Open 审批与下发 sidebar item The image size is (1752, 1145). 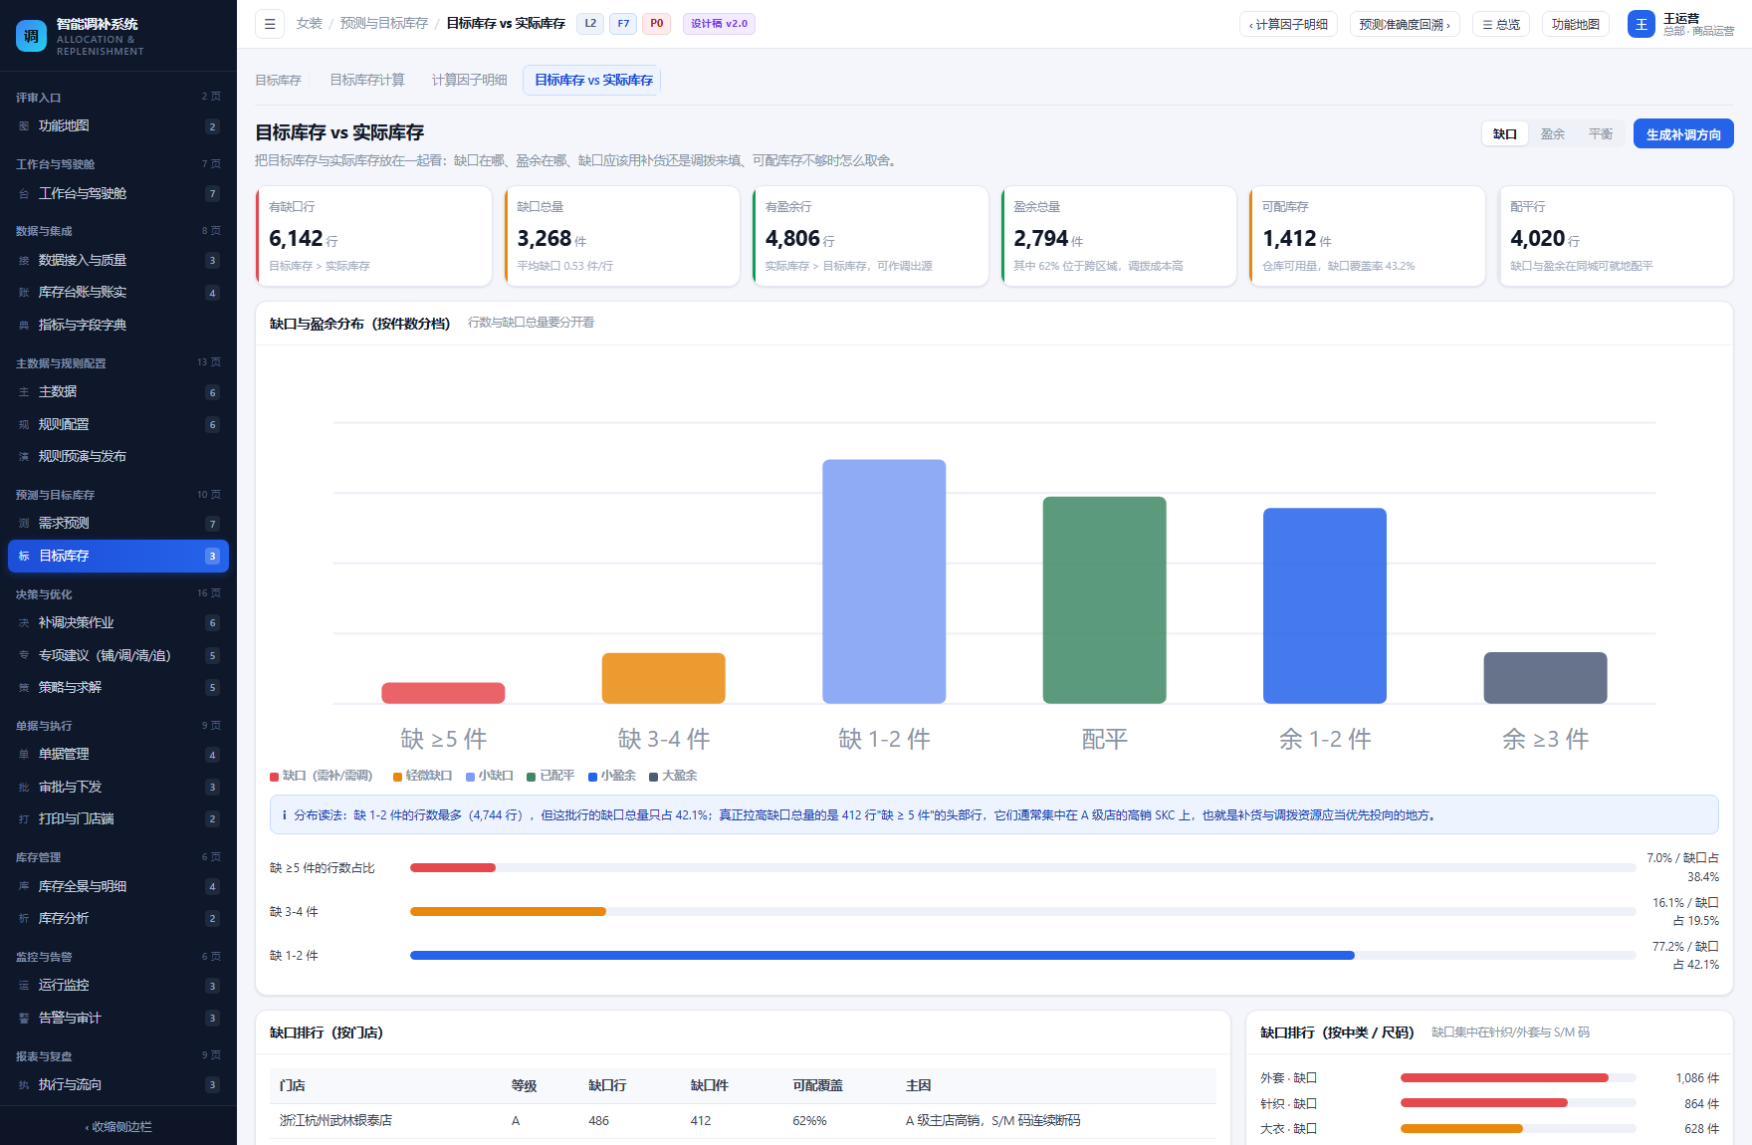tap(118, 787)
